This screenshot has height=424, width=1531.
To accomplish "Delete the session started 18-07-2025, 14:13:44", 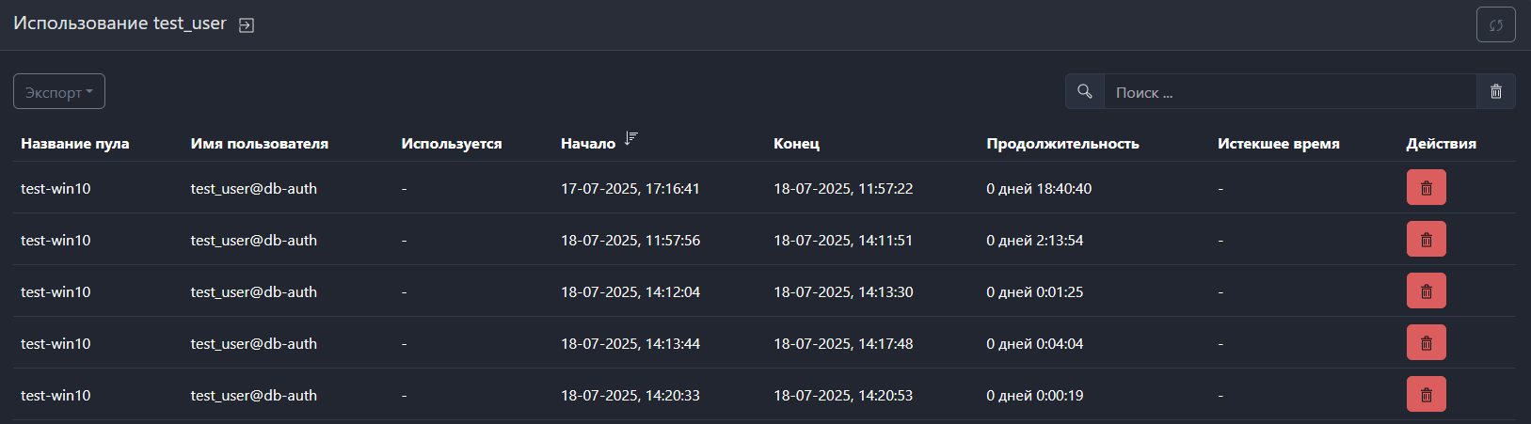I will [1426, 343].
